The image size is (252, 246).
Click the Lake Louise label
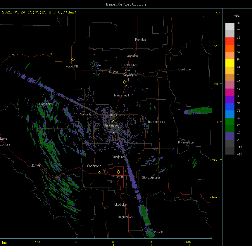click(5, 141)
